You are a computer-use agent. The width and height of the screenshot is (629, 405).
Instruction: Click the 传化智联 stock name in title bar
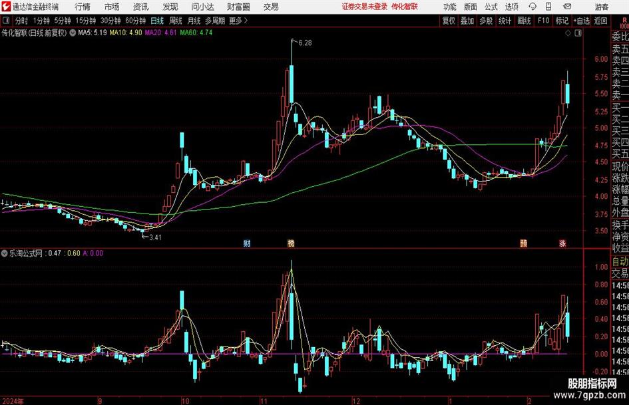click(x=405, y=7)
